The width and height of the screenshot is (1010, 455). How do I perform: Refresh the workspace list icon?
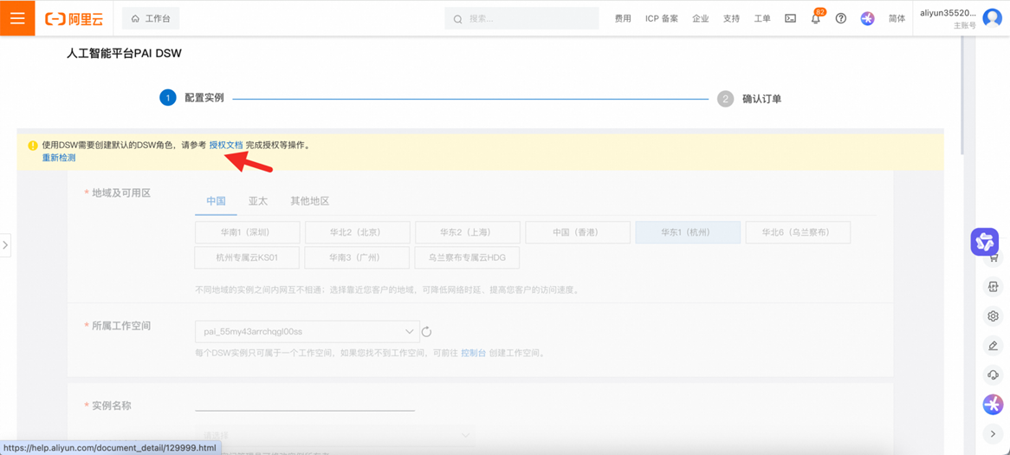426,332
